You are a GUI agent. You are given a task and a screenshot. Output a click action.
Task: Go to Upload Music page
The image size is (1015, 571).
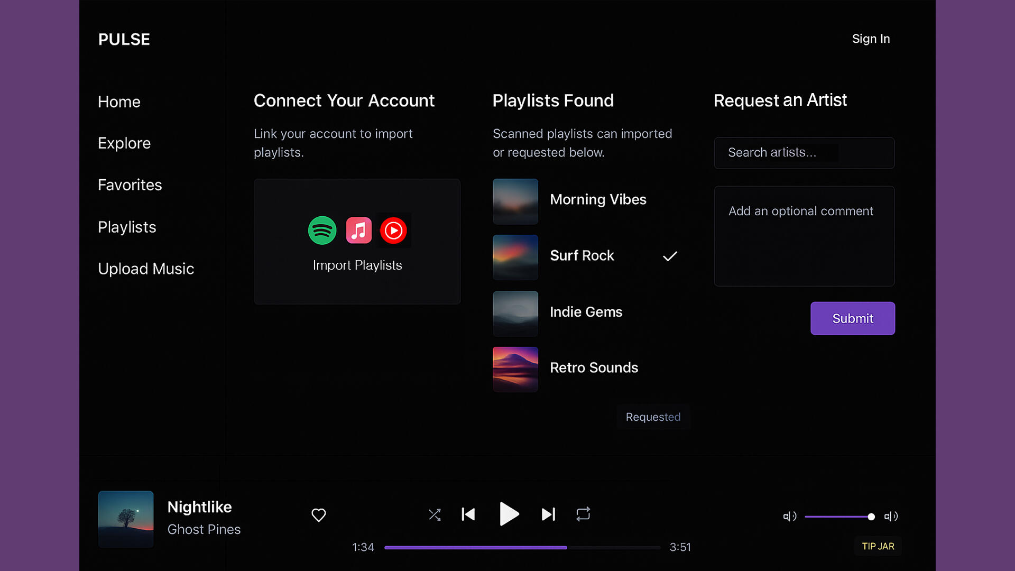146,269
